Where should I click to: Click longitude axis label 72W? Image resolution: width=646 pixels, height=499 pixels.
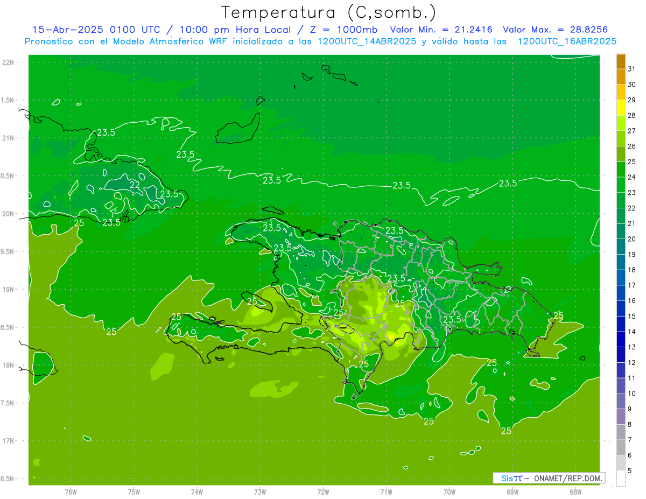[323, 491]
